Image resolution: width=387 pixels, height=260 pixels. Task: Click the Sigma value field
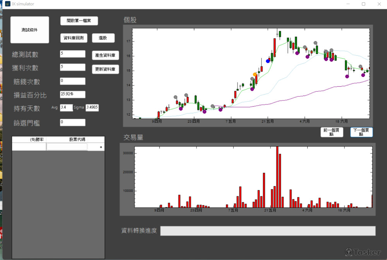92,108
